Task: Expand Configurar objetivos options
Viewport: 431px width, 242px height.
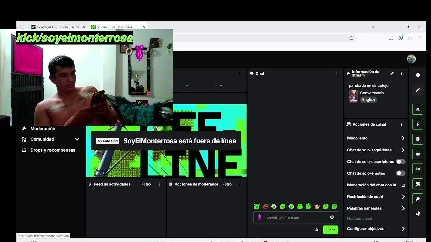Action: pyautogui.click(x=403, y=229)
